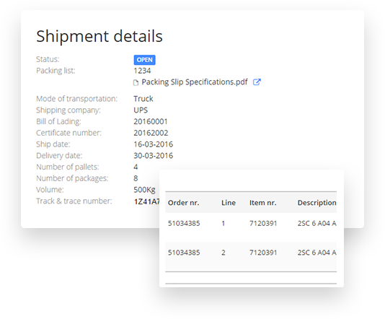Click the packing list number 1234

tap(142, 71)
